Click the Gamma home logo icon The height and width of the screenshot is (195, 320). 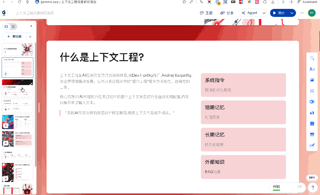4,13
